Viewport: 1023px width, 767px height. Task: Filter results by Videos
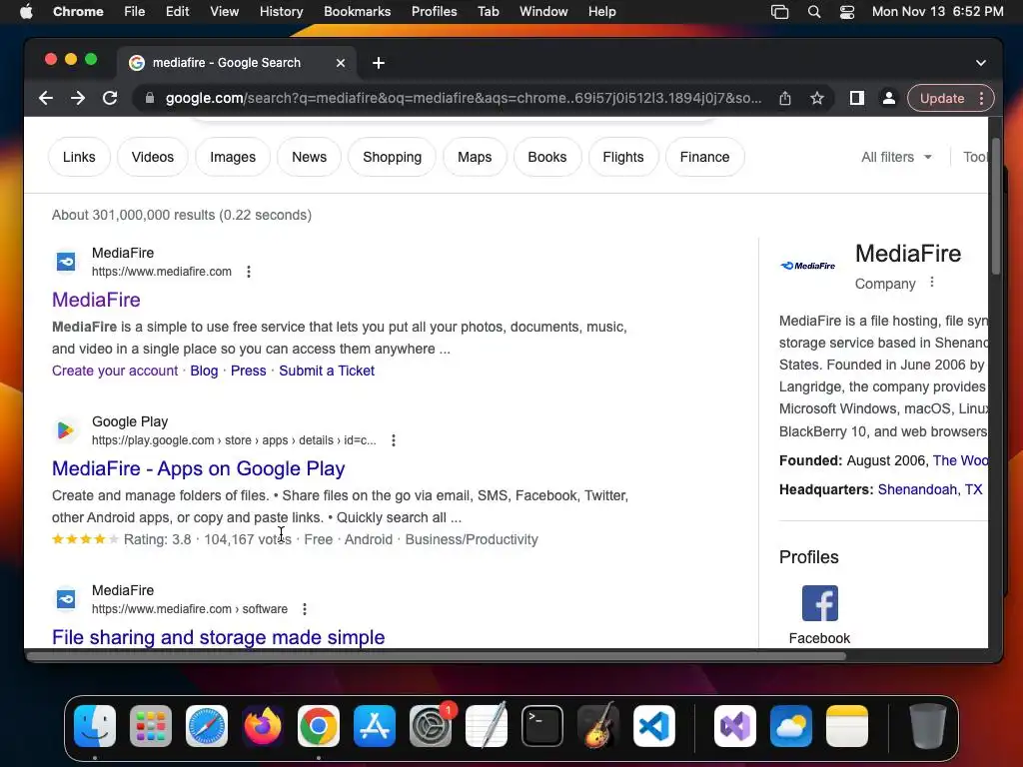(x=153, y=157)
